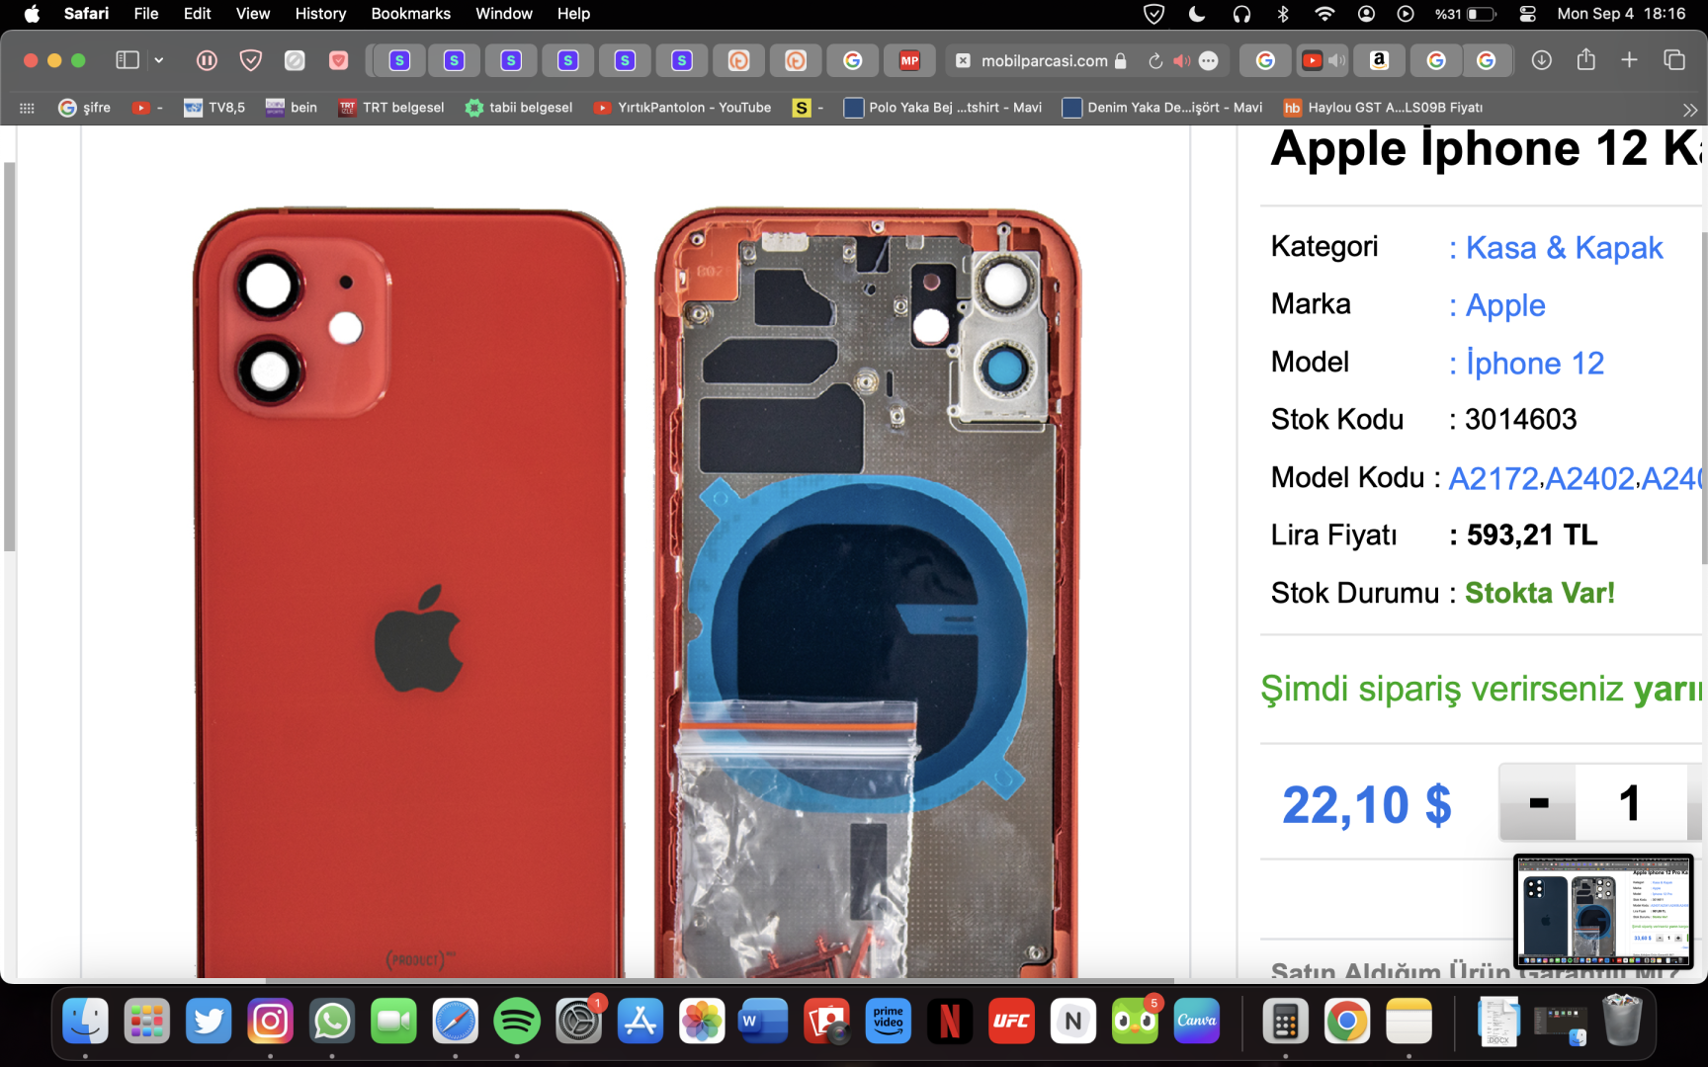Open the Haylou GST bookmark
Image resolution: width=1708 pixels, height=1067 pixels.
click(x=1383, y=108)
